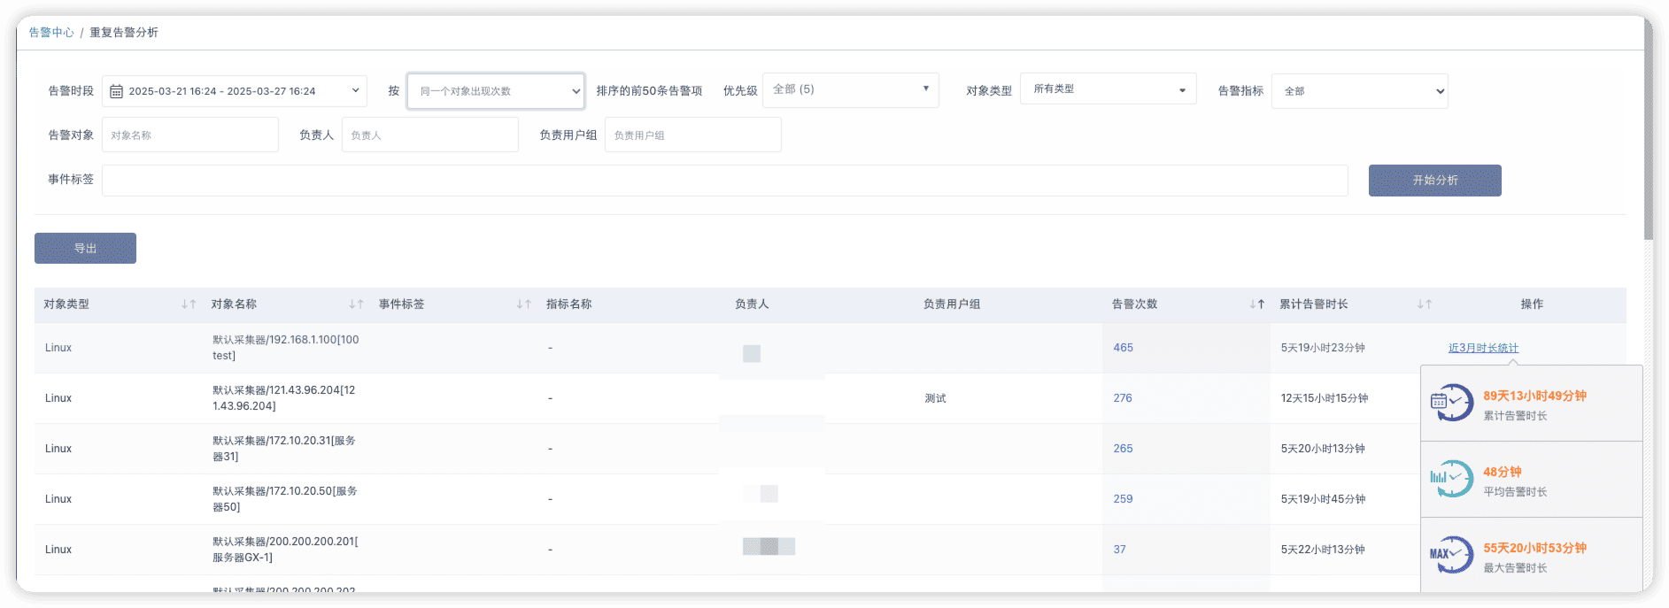Open the 同一个对象出现次数 sort dropdown
This screenshot has height=608, width=1669.
click(496, 91)
